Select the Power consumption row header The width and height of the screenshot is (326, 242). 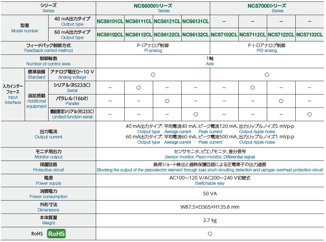[49, 194]
